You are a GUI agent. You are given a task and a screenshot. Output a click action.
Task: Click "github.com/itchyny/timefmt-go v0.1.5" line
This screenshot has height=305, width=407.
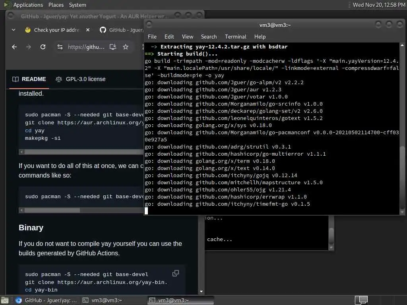point(252,204)
